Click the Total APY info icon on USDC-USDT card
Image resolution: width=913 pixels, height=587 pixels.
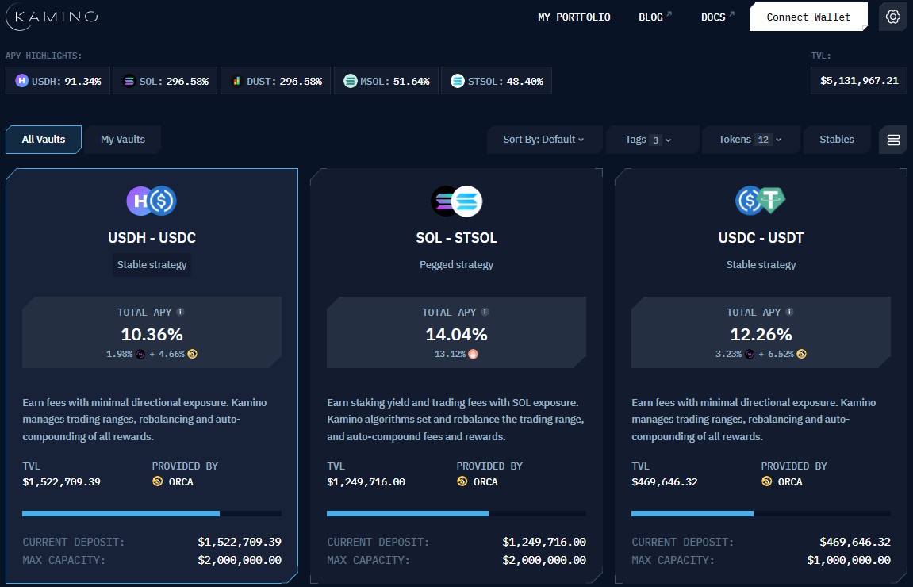point(789,312)
